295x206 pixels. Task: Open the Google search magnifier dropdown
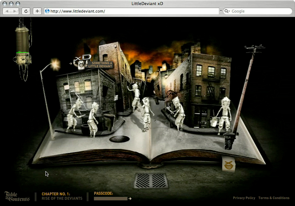[227, 11]
